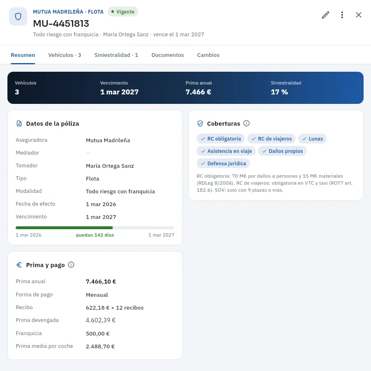Click the Prima media por coche value 2.488,70 €
This screenshot has height=371, width=371.
click(x=100, y=346)
